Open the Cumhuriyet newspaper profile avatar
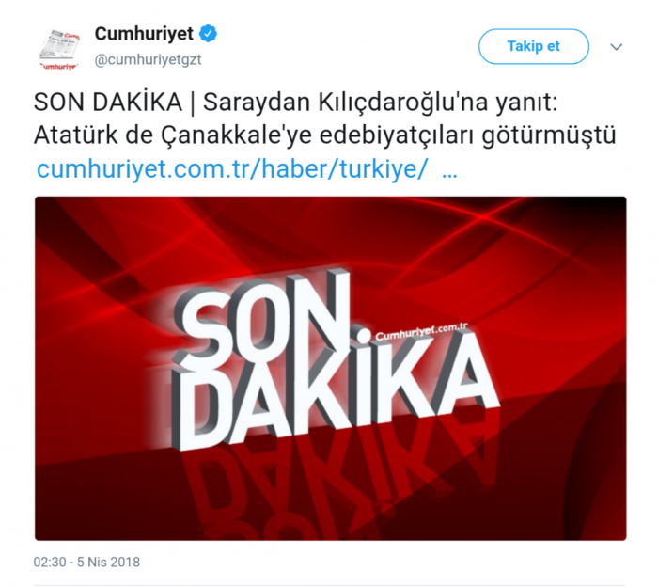The width and height of the screenshot is (658, 587). coord(59,49)
